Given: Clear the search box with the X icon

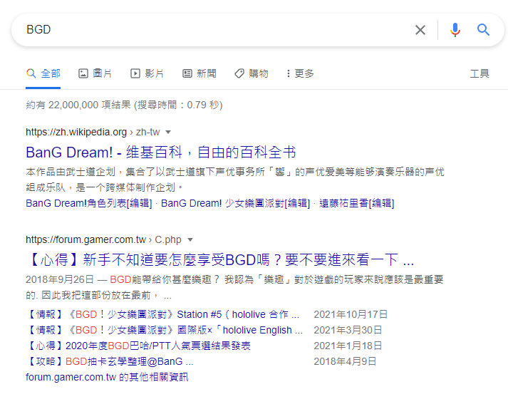Looking at the screenshot, I should pyautogui.click(x=420, y=30).
